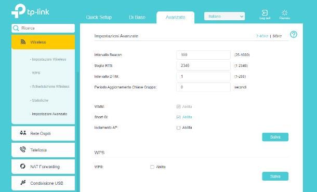Click the Log out icon
The width and height of the screenshot is (317, 192).
[x=265, y=13]
